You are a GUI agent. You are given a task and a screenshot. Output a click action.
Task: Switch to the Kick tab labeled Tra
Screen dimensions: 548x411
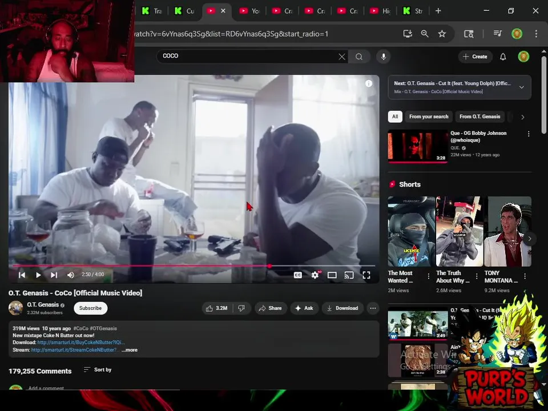(152, 11)
